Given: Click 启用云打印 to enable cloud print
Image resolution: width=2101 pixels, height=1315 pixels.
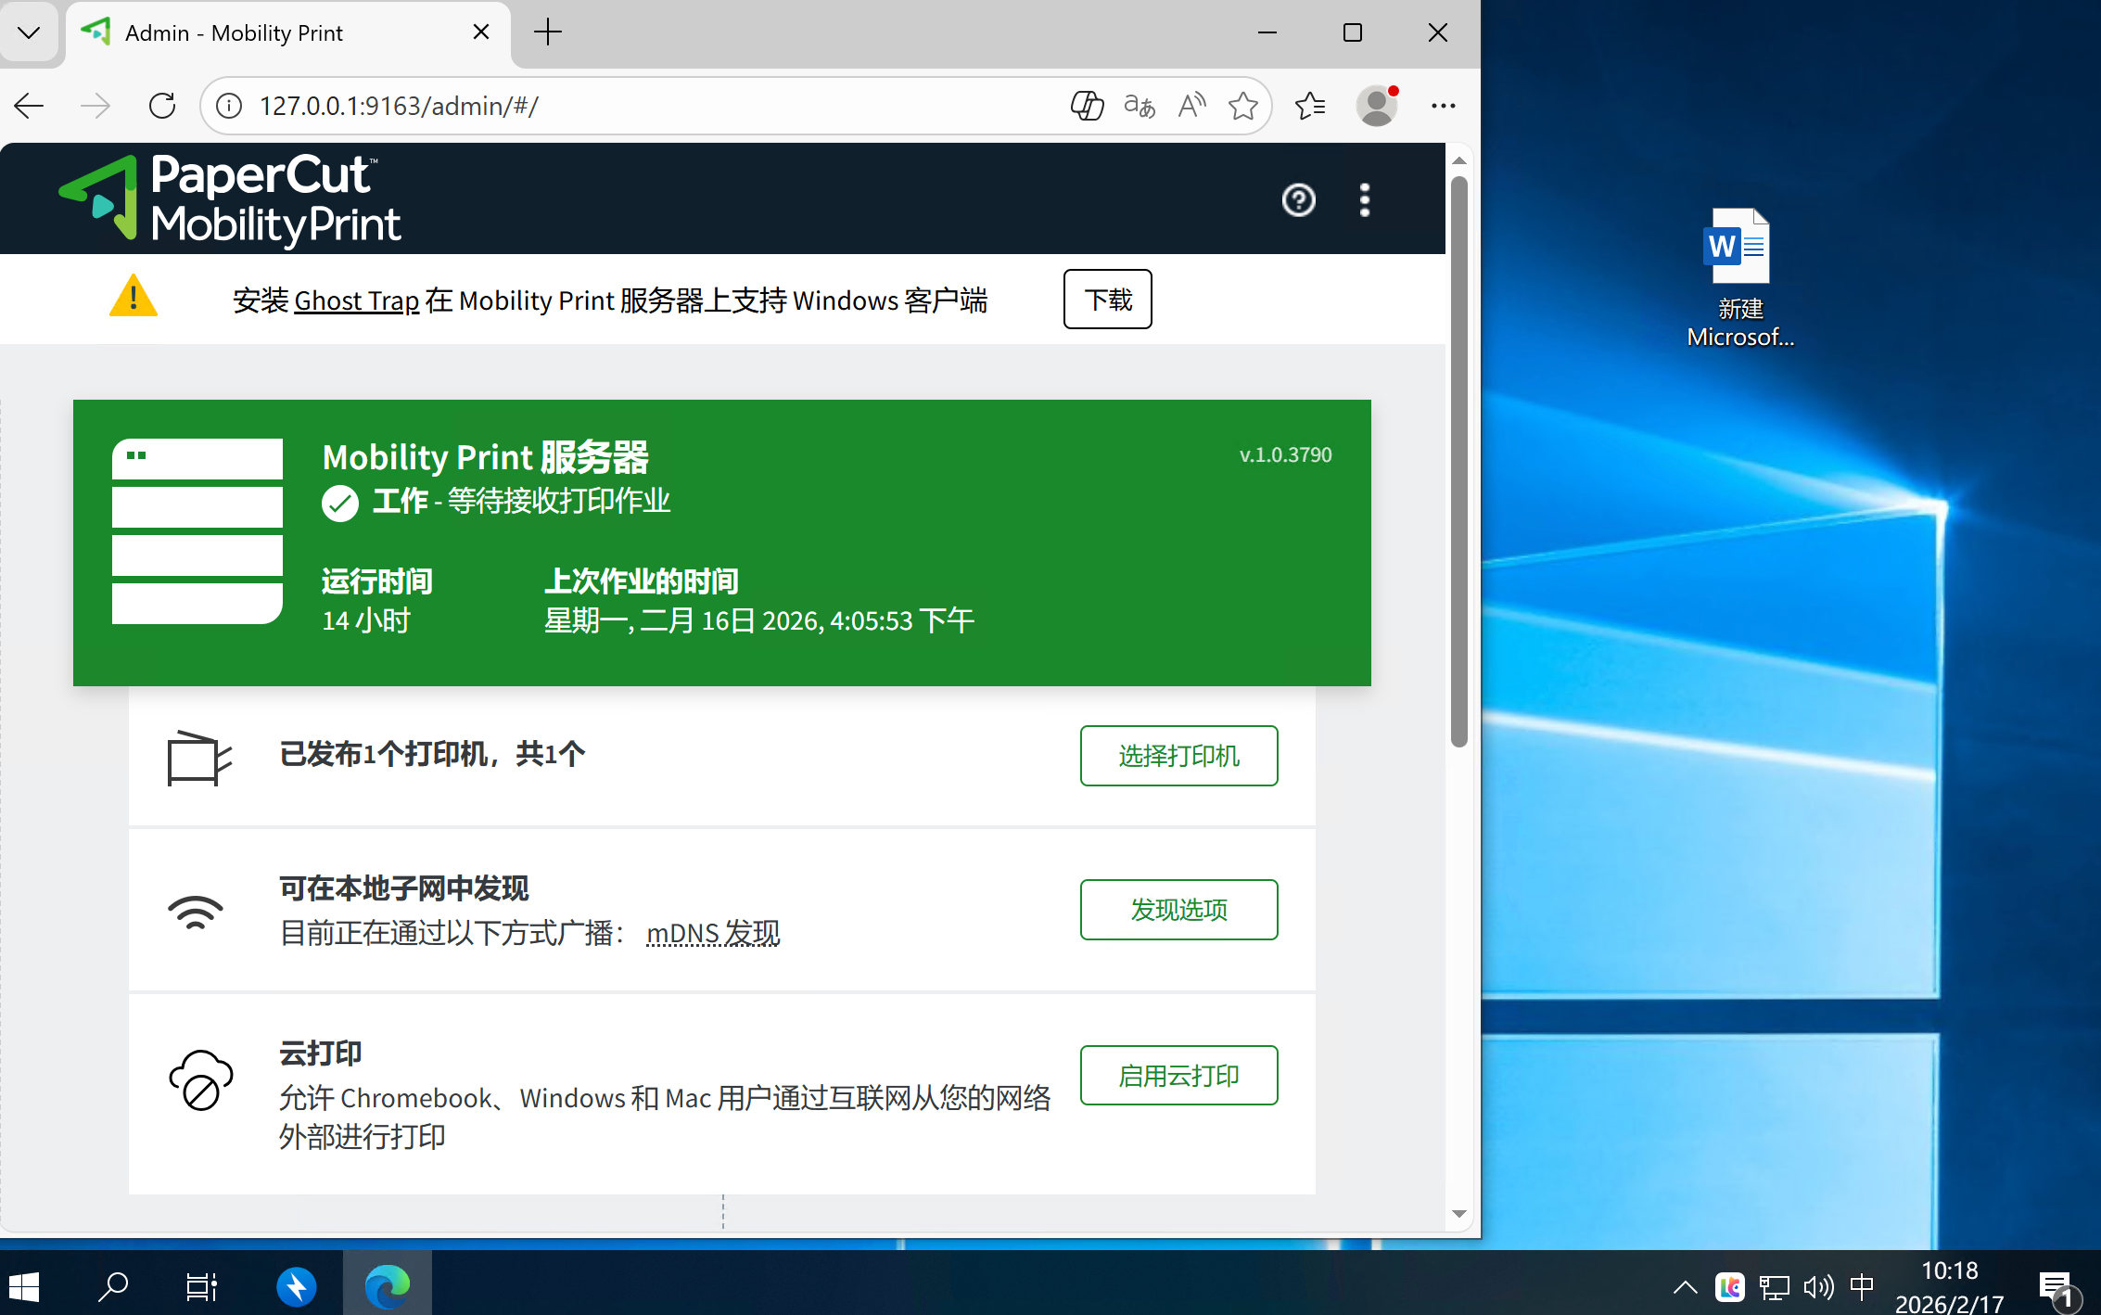Looking at the screenshot, I should coord(1178,1075).
